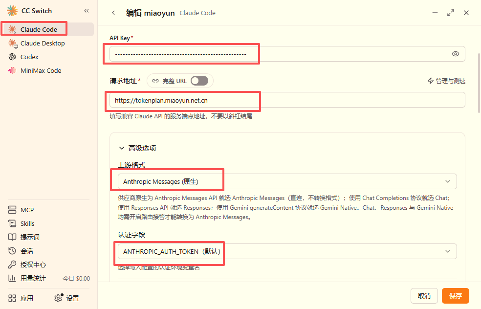Click 保存 button

tap(456, 296)
